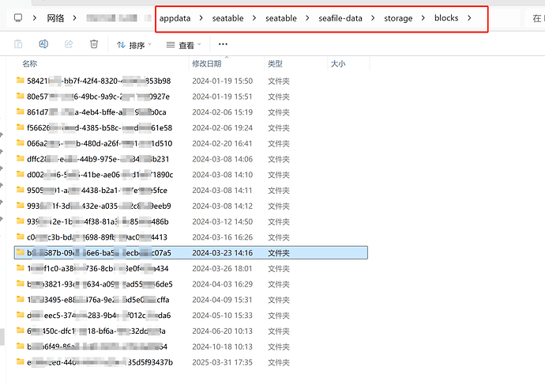Viewport: 545px width, 386px height.
Task: Select folder name ending in a434
Action: click(x=191, y=269)
